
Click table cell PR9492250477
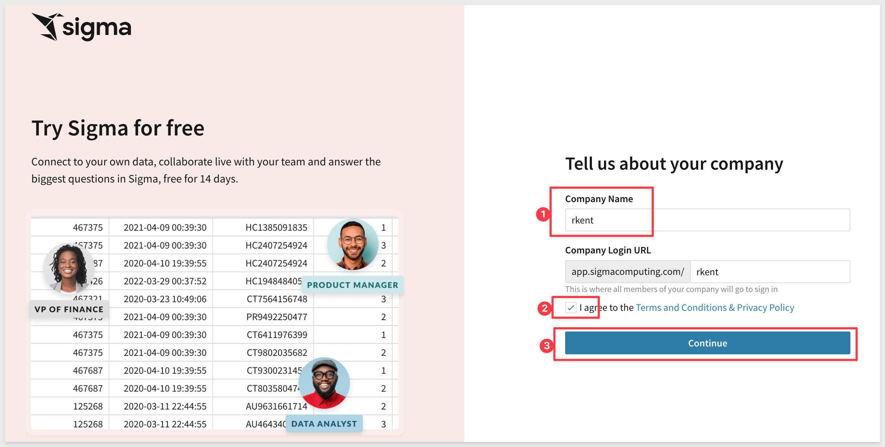pos(276,317)
